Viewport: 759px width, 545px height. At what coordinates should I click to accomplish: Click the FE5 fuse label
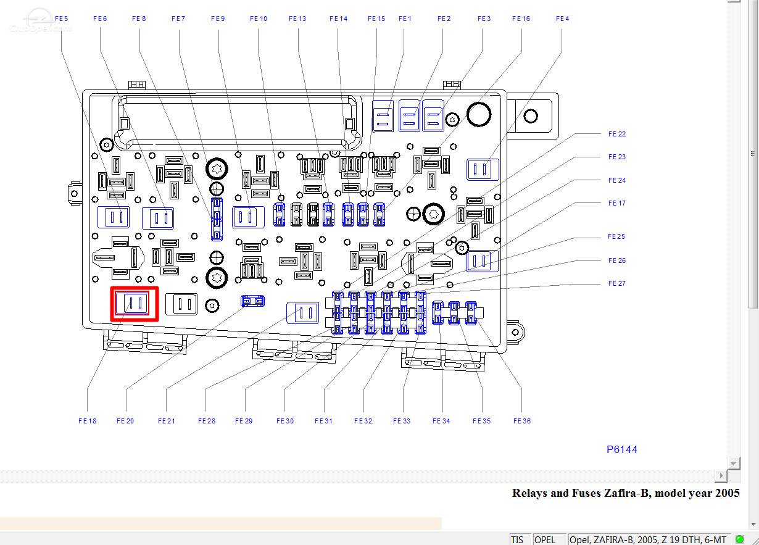coord(62,19)
